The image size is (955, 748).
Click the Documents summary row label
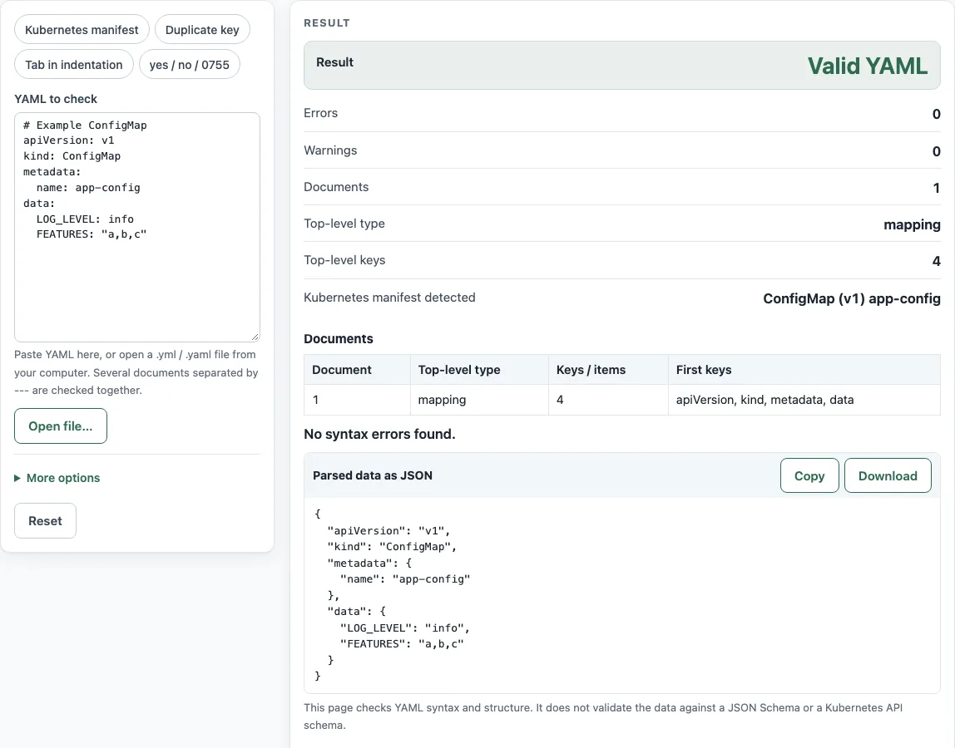(336, 187)
